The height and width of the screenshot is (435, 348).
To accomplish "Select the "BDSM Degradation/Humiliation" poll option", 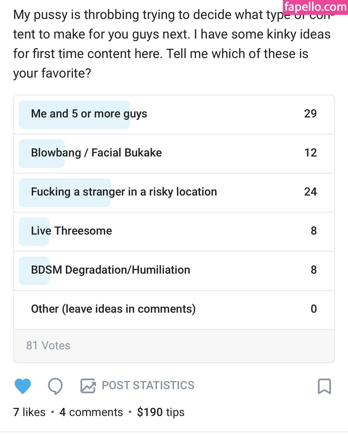I will click(x=110, y=270).
